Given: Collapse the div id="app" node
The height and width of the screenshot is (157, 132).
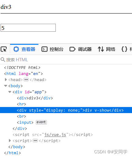Looking at the screenshot, I should (10, 92).
